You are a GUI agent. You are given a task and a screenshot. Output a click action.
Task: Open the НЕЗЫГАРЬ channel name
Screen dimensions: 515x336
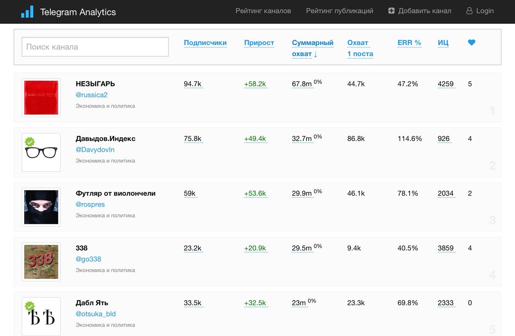95,84
